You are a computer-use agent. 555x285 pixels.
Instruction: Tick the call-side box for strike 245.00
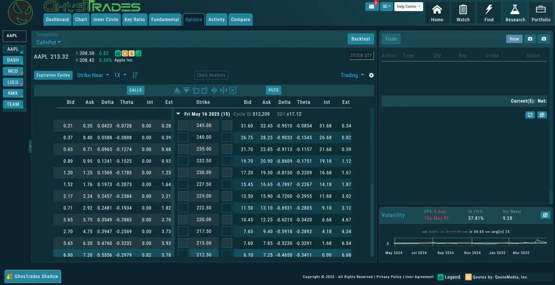pyautogui.click(x=183, y=125)
